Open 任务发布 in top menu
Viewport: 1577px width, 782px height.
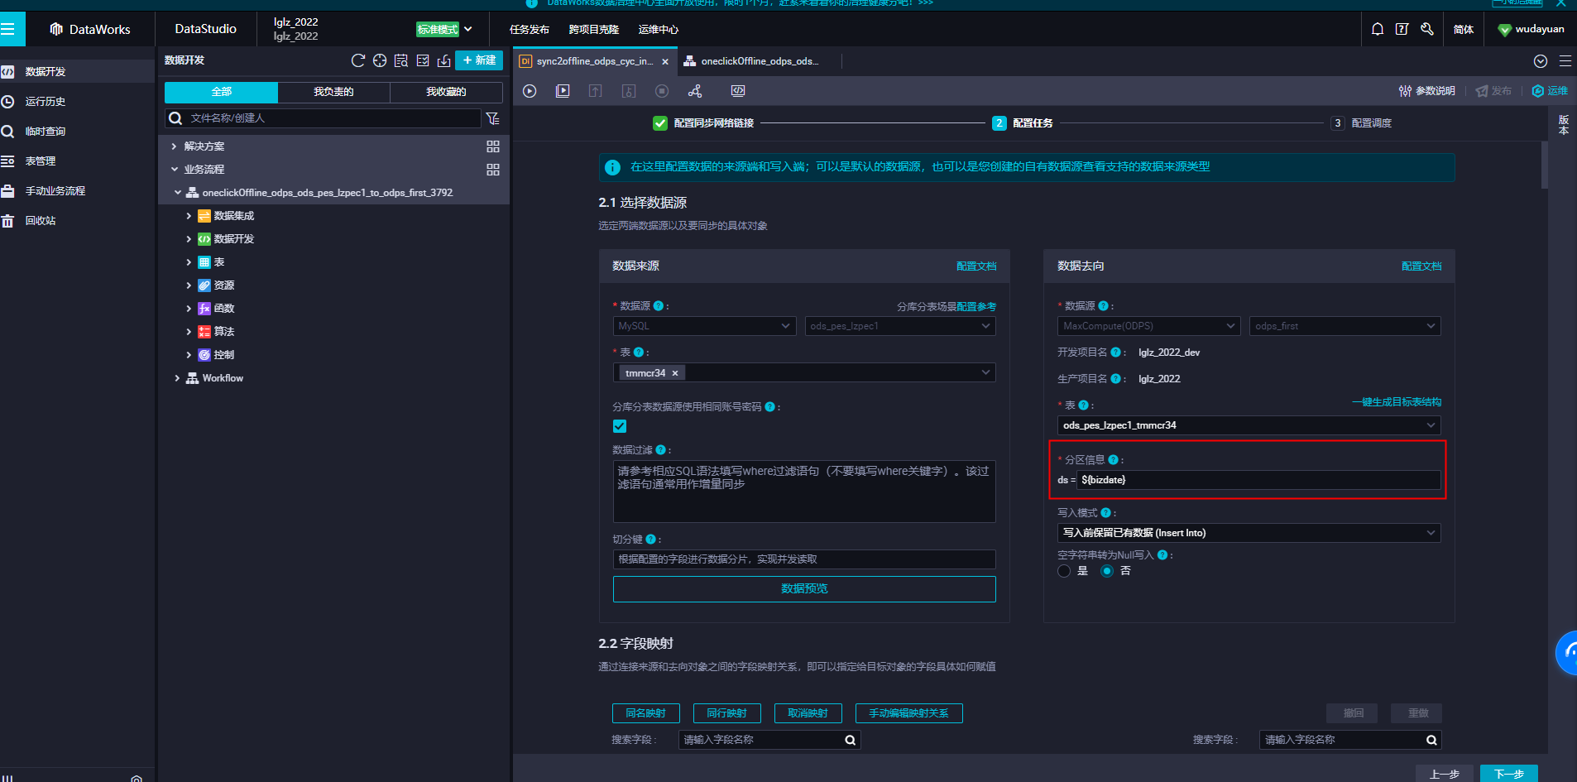point(530,29)
